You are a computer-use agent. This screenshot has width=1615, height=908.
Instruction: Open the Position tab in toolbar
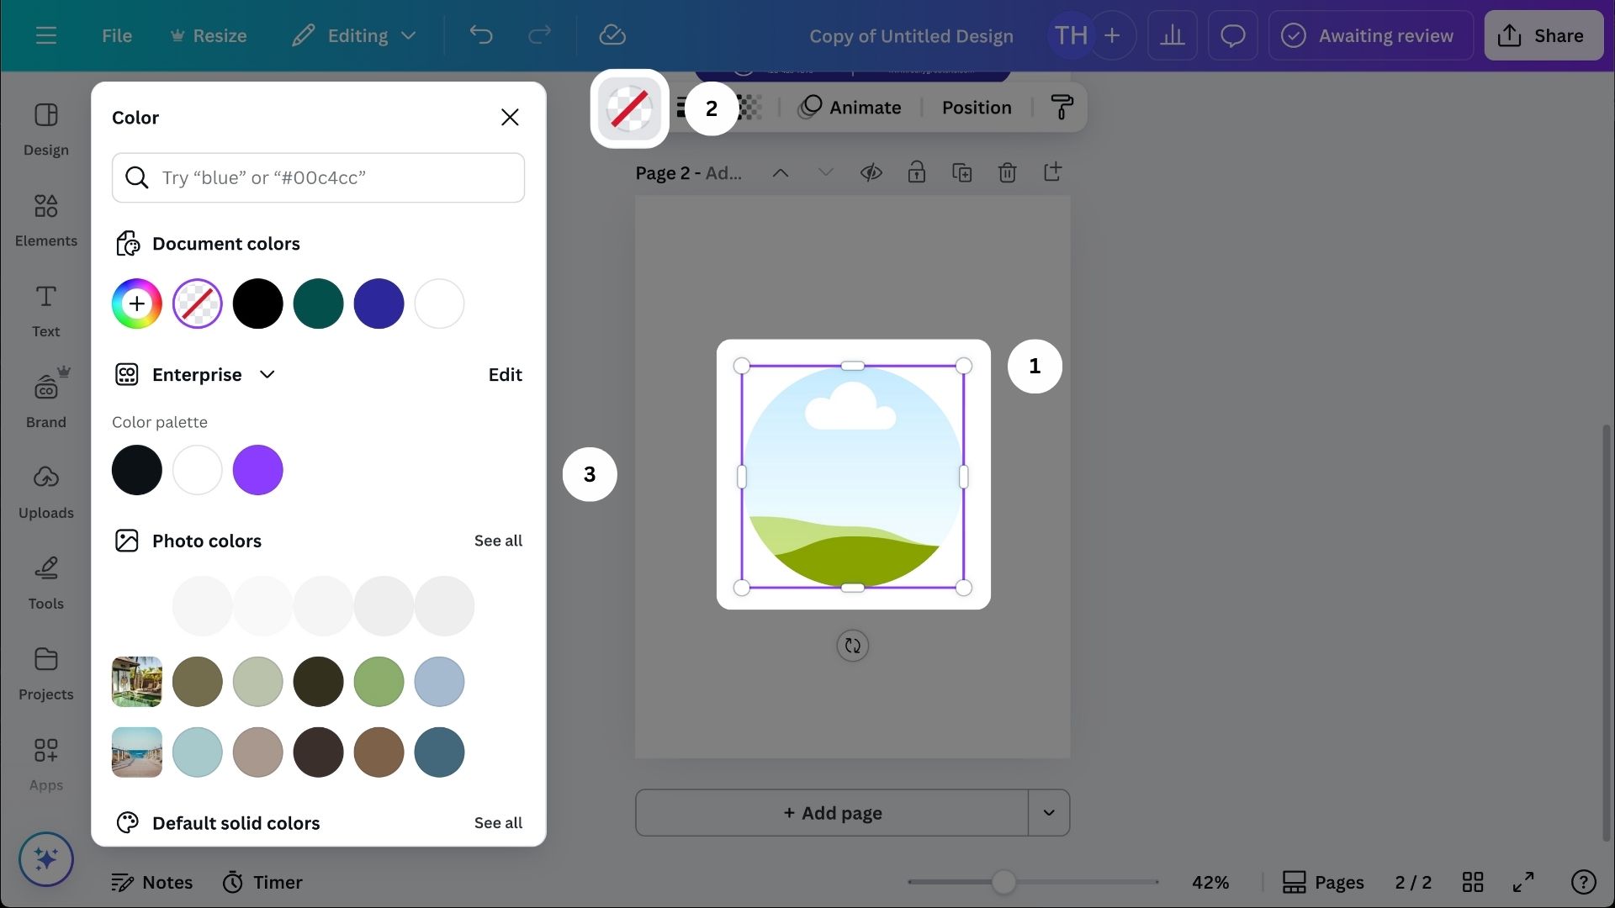tap(976, 107)
